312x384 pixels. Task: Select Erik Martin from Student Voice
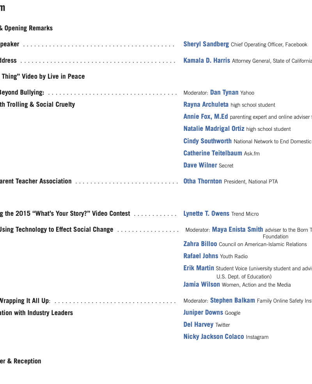point(199,268)
